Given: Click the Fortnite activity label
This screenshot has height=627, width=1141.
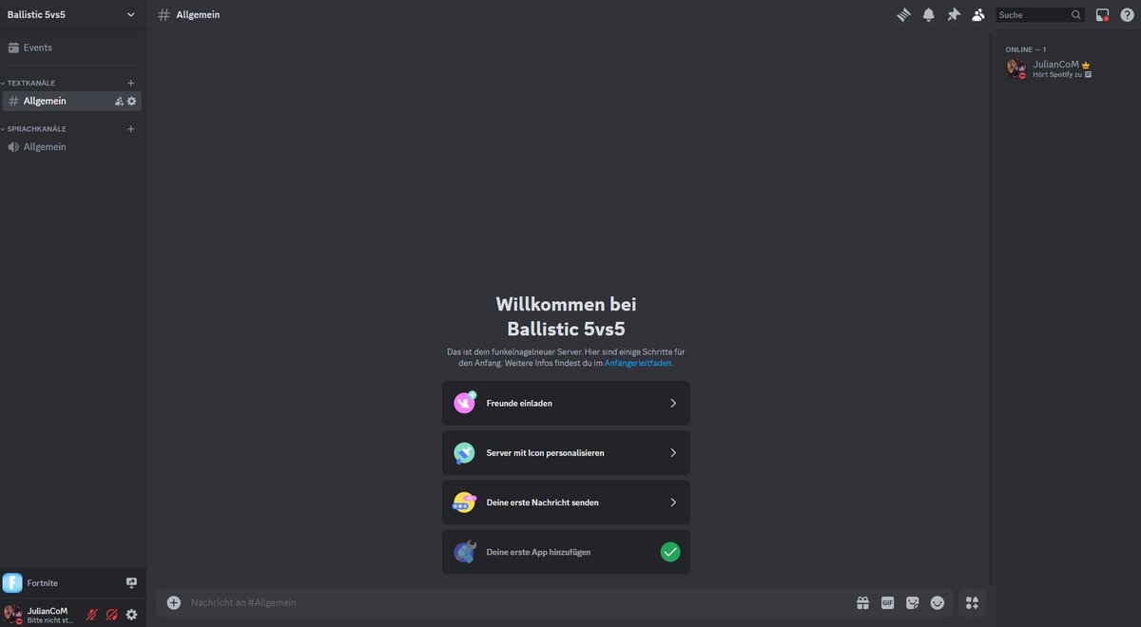Looking at the screenshot, I should [43, 582].
